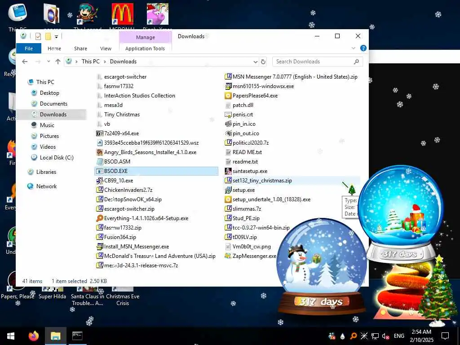Image resolution: width=460 pixels, height=345 pixels.
Task: Select the Application Tools tab
Action: tap(145, 49)
